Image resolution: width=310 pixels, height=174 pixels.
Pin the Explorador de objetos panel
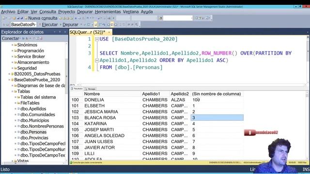60,32
